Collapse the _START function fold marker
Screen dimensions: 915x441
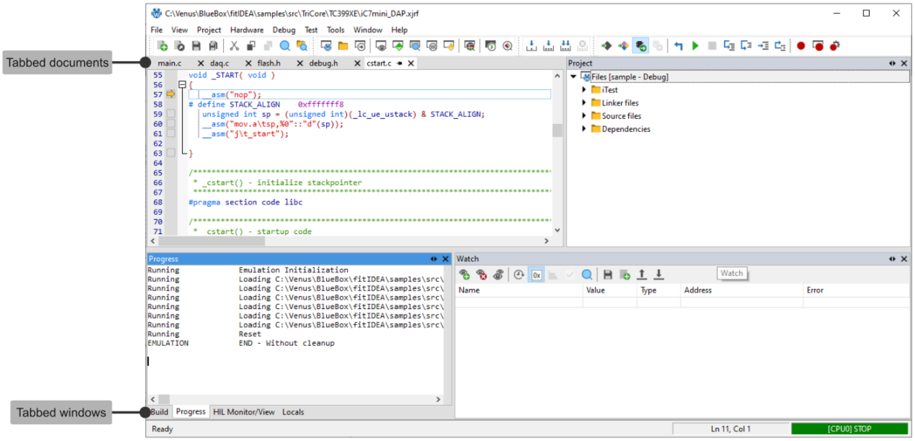pos(182,85)
